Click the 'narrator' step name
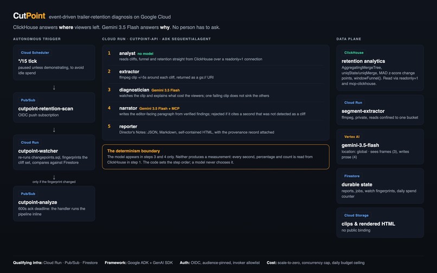The height and width of the screenshot is (273, 437). pos(128,108)
